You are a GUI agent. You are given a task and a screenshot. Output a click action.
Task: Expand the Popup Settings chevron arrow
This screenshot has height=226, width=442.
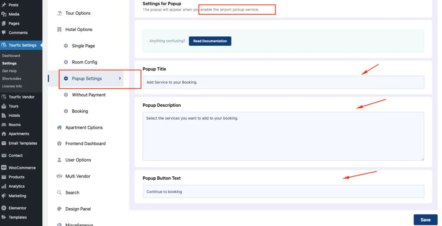click(120, 79)
